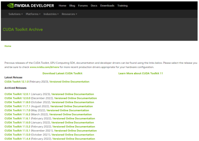Go to Forums in top navigation

point(83,6)
